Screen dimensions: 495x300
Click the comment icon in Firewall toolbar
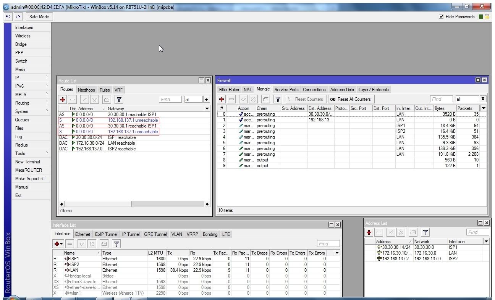tap(265, 99)
